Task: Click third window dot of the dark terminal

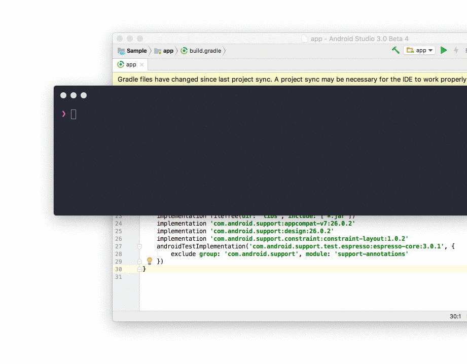Action: [x=84, y=95]
